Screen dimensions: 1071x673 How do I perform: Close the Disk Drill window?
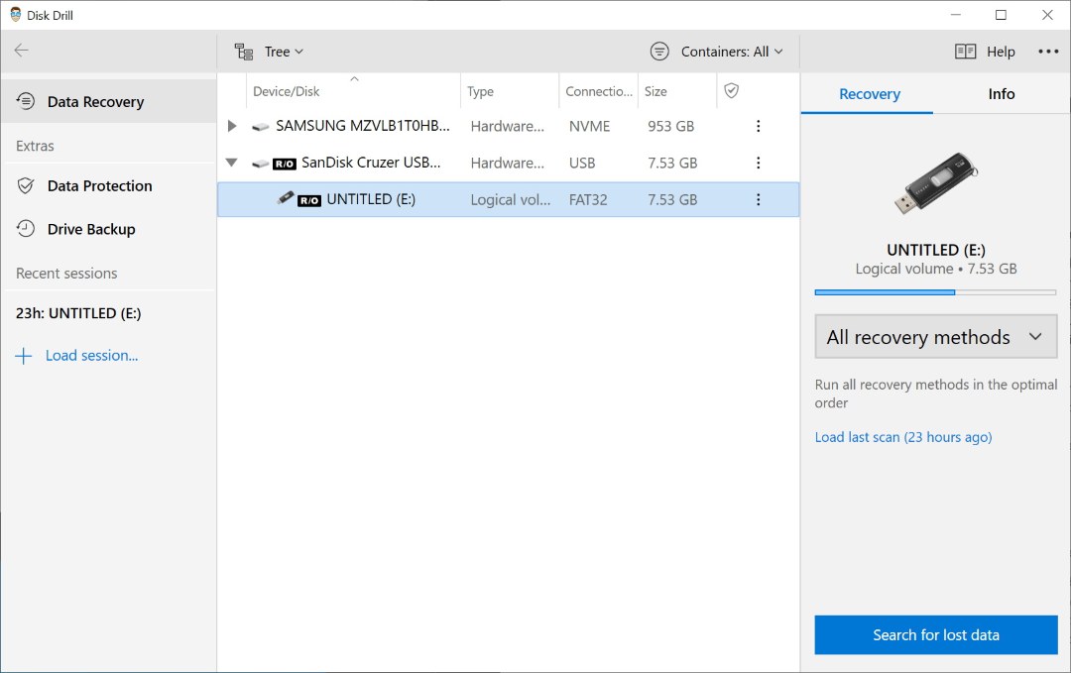(1047, 14)
